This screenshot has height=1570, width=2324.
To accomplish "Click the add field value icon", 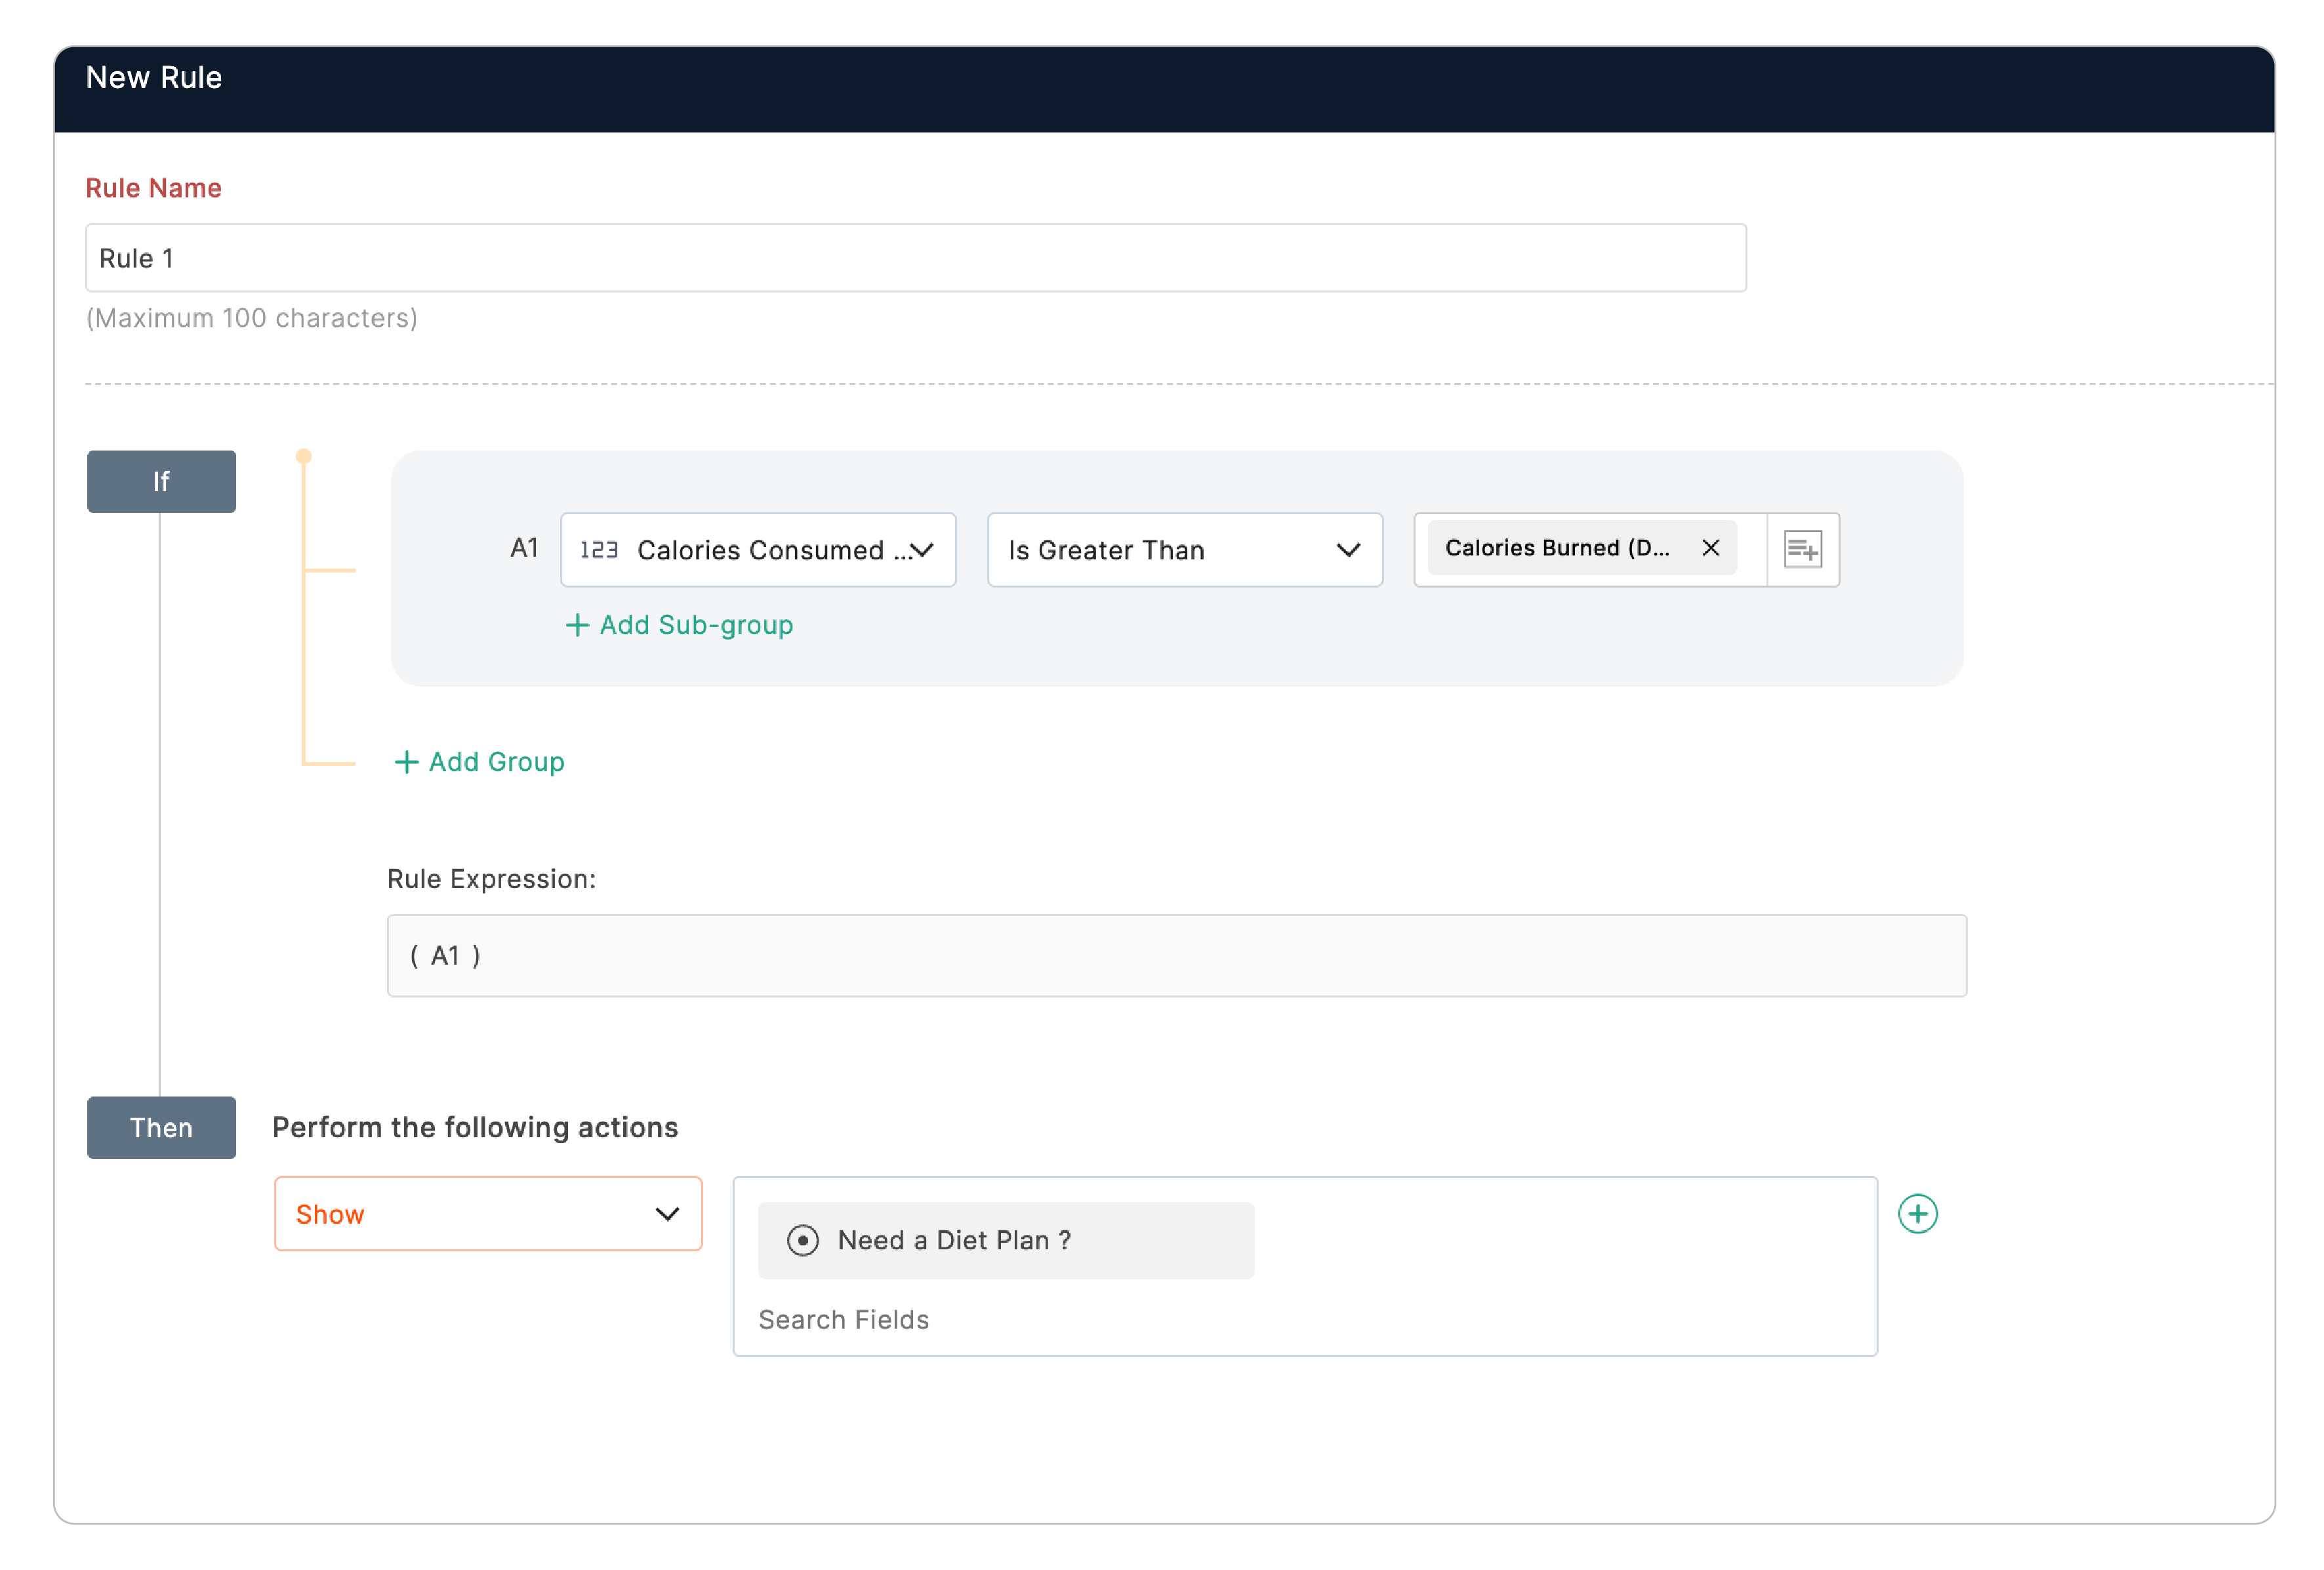I will pos(1802,549).
